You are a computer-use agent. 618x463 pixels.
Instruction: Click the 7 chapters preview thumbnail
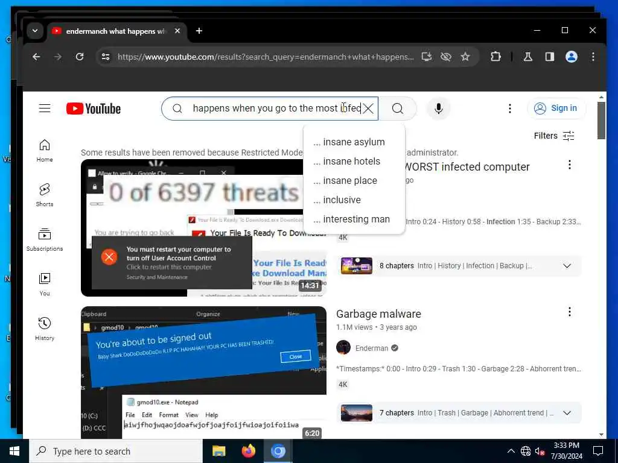(x=356, y=413)
